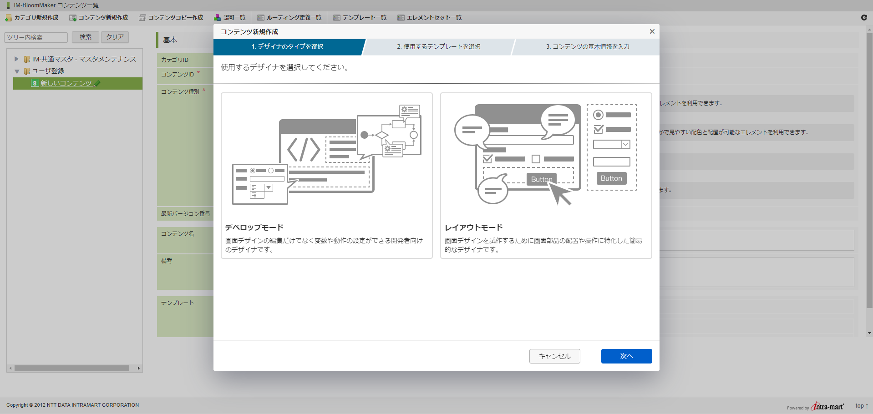Viewport: 873px width, 414px height.
Task: Close the コンテンツ新規作成 dialog
Action: coord(652,31)
